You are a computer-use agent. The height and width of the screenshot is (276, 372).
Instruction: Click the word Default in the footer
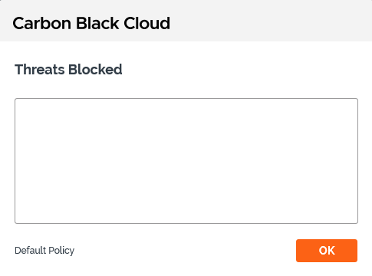pyautogui.click(x=31, y=251)
